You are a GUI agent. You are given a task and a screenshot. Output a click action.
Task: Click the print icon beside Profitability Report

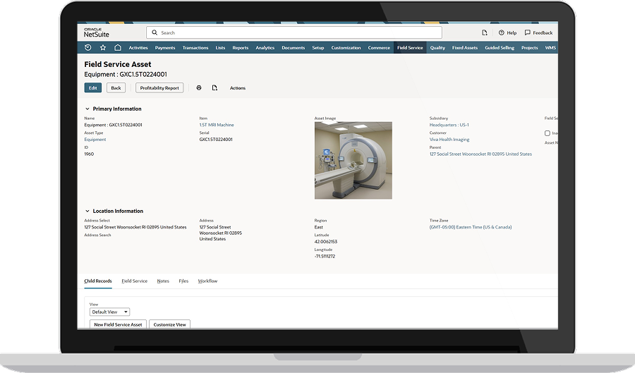coord(199,88)
